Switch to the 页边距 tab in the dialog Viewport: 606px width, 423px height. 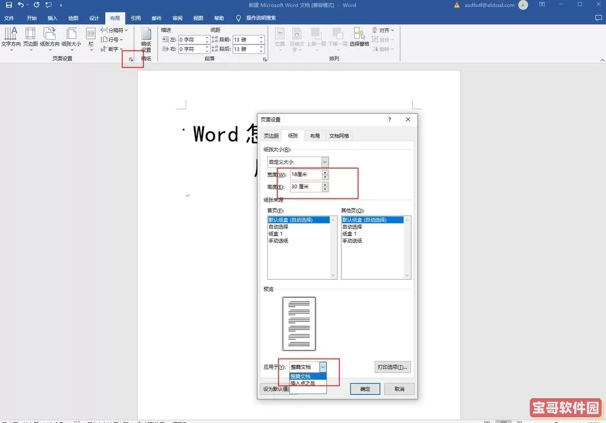coord(272,136)
